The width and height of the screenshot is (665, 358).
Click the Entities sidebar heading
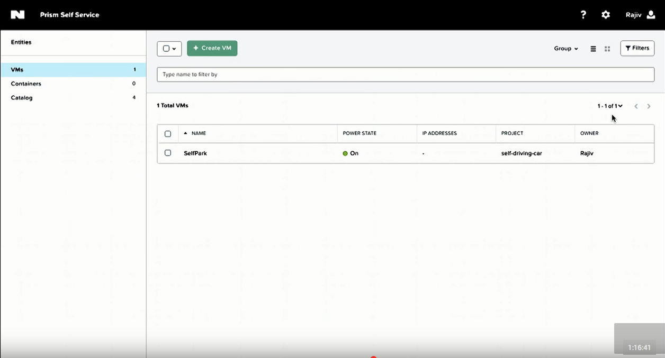(21, 42)
